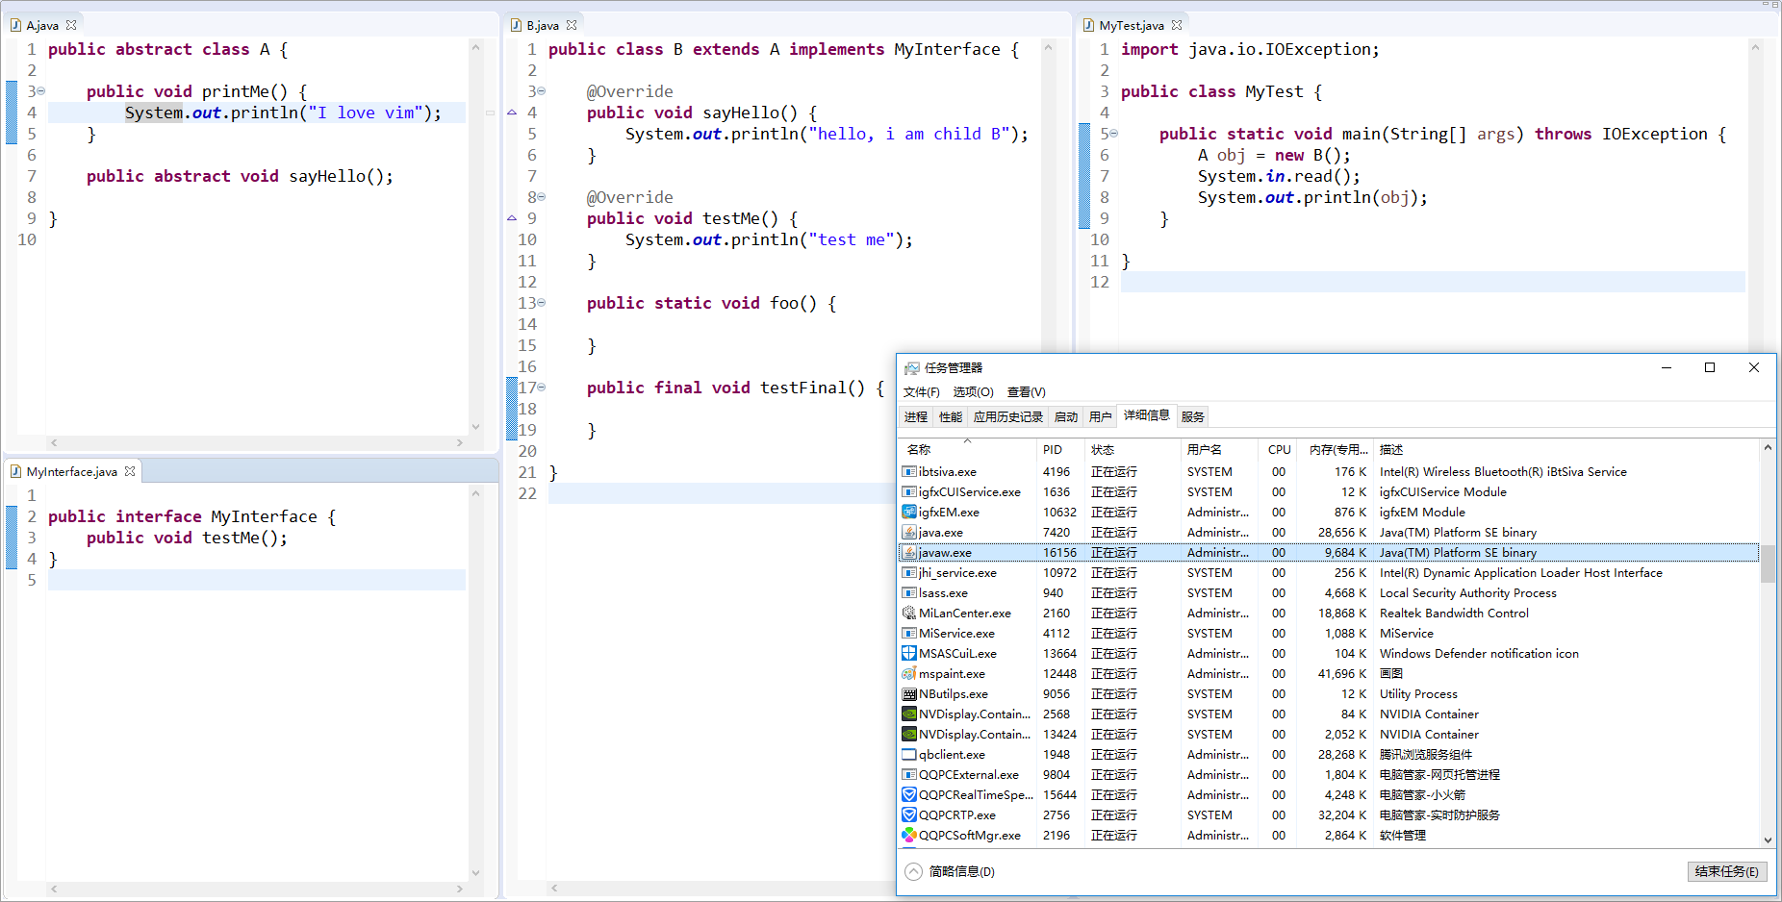Click override marker beside testMe in B.java
This screenshot has height=902, width=1782.
[x=512, y=218]
